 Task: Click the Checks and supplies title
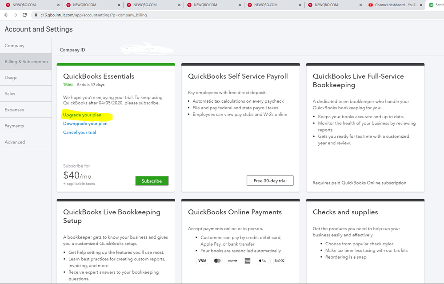pyautogui.click(x=345, y=212)
